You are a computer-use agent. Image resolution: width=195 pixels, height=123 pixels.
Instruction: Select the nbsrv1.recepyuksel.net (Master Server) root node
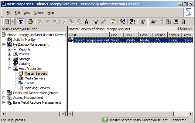[36, 35]
